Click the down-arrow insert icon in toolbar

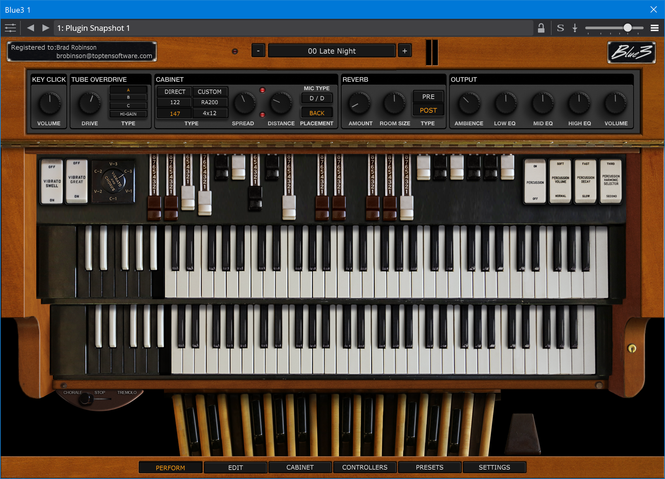coord(575,28)
